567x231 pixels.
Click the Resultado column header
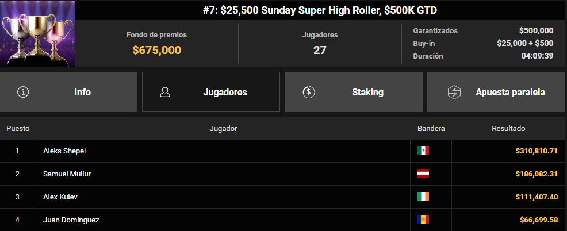click(508, 128)
